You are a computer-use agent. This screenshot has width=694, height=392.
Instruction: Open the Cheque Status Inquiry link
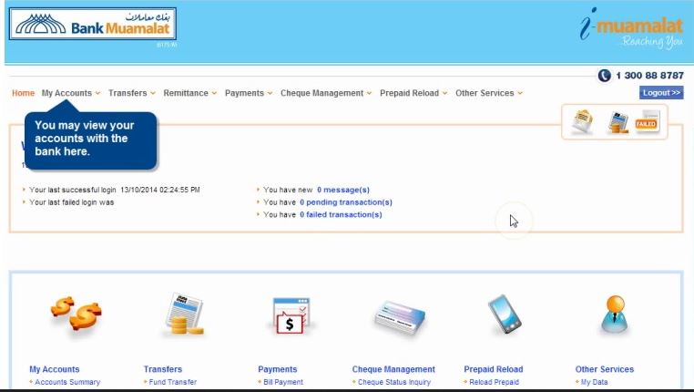pos(394,382)
